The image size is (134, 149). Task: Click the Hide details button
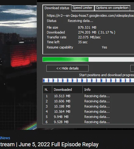tap(67, 68)
